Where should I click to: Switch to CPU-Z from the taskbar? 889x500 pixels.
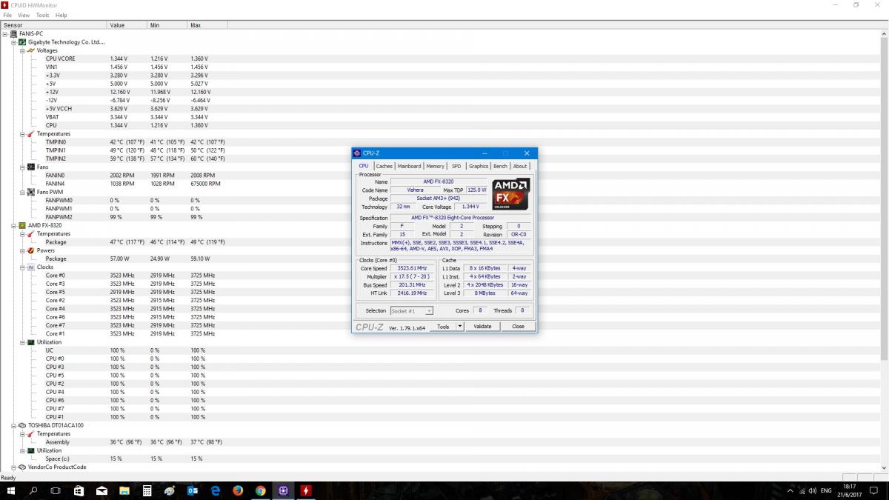(x=283, y=490)
